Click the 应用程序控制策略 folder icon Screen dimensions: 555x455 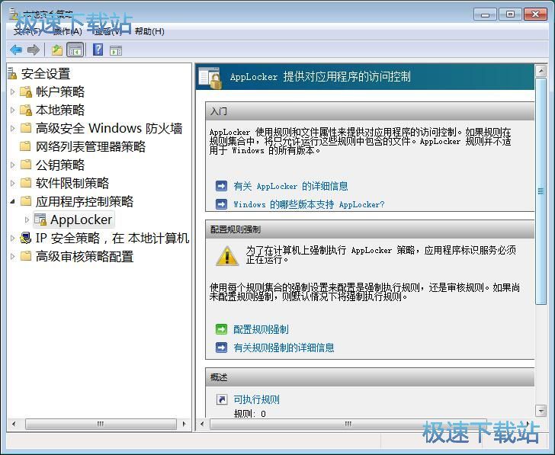coord(25,201)
